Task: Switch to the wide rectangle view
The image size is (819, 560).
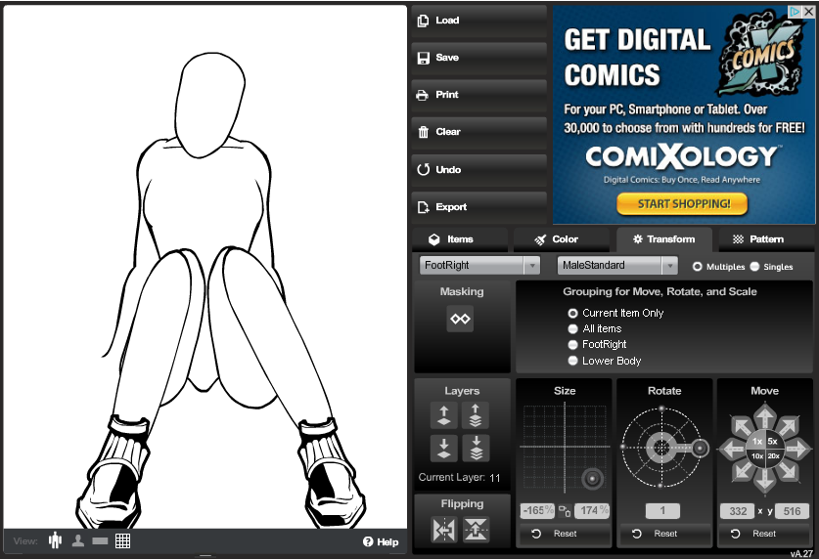Action: pyautogui.click(x=100, y=541)
